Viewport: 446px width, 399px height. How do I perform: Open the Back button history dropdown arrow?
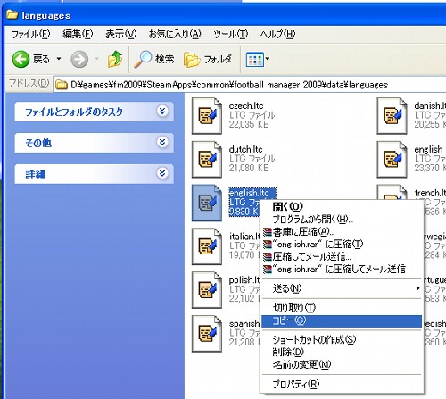pos(59,59)
